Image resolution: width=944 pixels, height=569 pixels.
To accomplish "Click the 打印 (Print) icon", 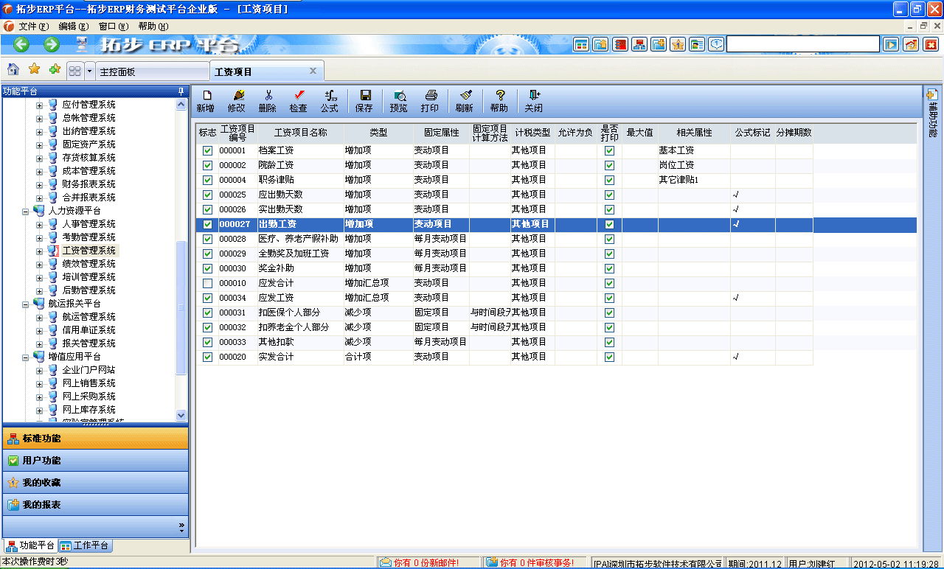I will tap(430, 100).
